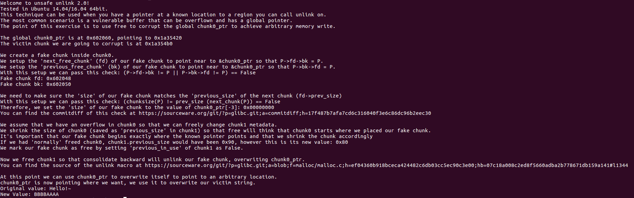Click the fake chunk bk value 0x602050
Screen dimensions: 634x198
point(59,84)
